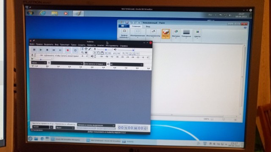Open the Paint application menu button

click(x=124, y=26)
